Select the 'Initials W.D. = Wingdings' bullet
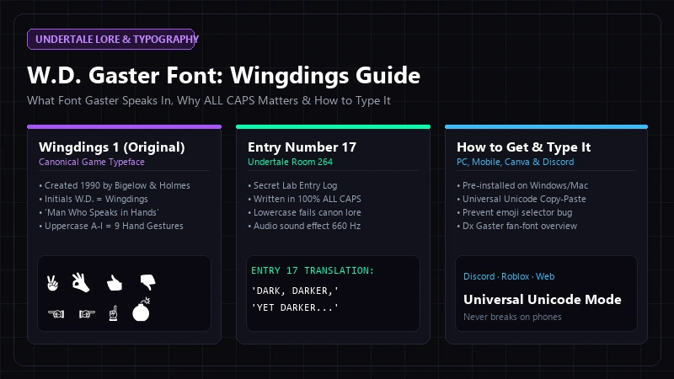This screenshot has height=379, width=674. coord(94,199)
